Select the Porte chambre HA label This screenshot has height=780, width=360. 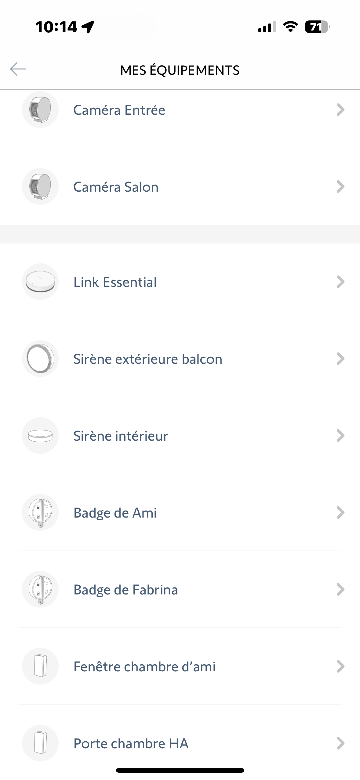click(131, 743)
